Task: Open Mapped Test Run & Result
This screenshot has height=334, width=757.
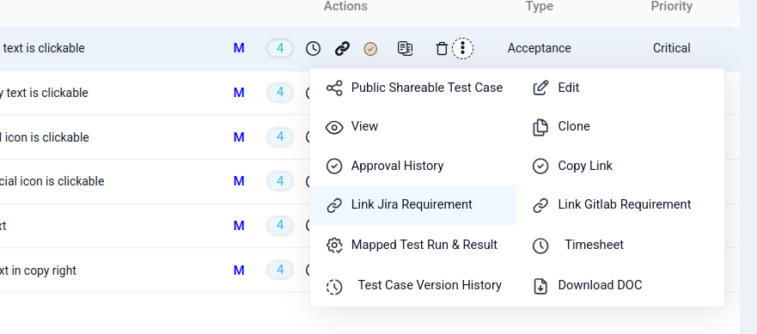Action: (414, 246)
